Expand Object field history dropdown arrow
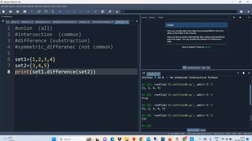This screenshot has width=252, height=141. tap(230, 17)
